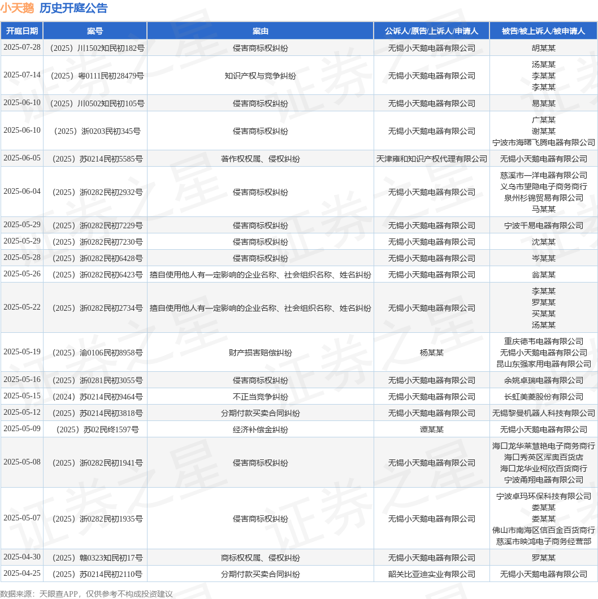Screen dimensions: 598x599
Task: Click defendant 无锡黎曼机器人科技有限公司
Action: (543, 413)
